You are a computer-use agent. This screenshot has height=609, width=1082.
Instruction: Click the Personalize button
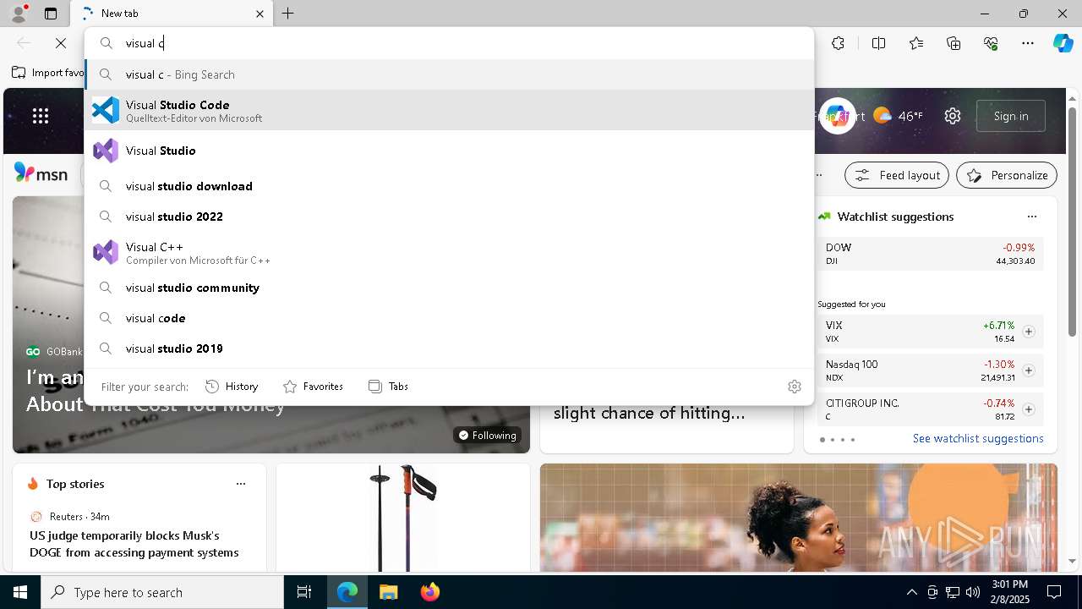click(x=1007, y=175)
